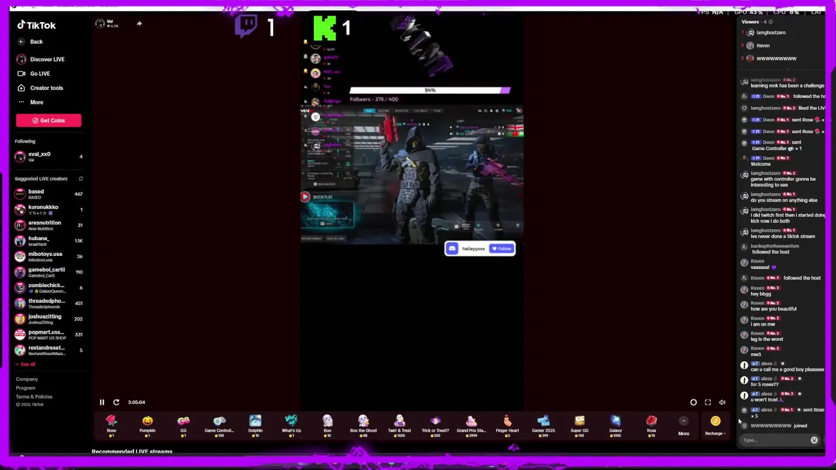The image size is (836, 470).
Task: Click the TikTok logo
Action: tap(37, 25)
